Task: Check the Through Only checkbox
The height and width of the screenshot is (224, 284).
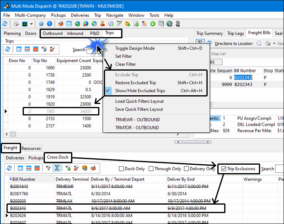Action: pos(151,169)
